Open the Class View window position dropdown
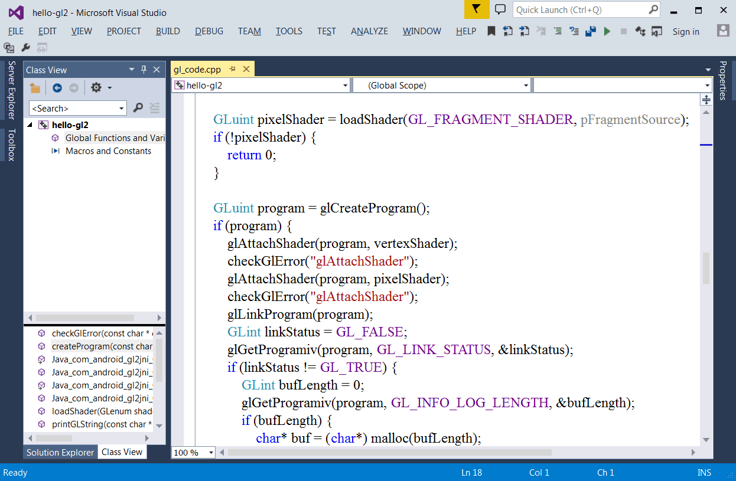Screen dimensions: 736x481 [132, 70]
